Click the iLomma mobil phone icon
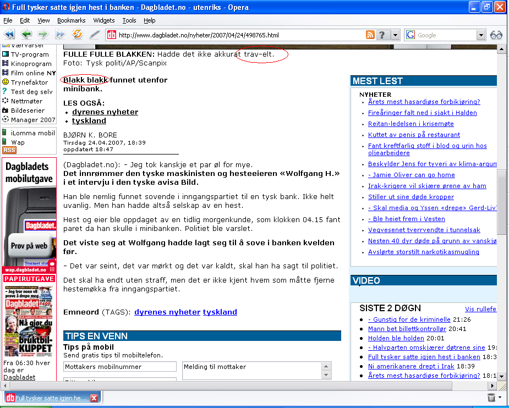 coord(4,133)
